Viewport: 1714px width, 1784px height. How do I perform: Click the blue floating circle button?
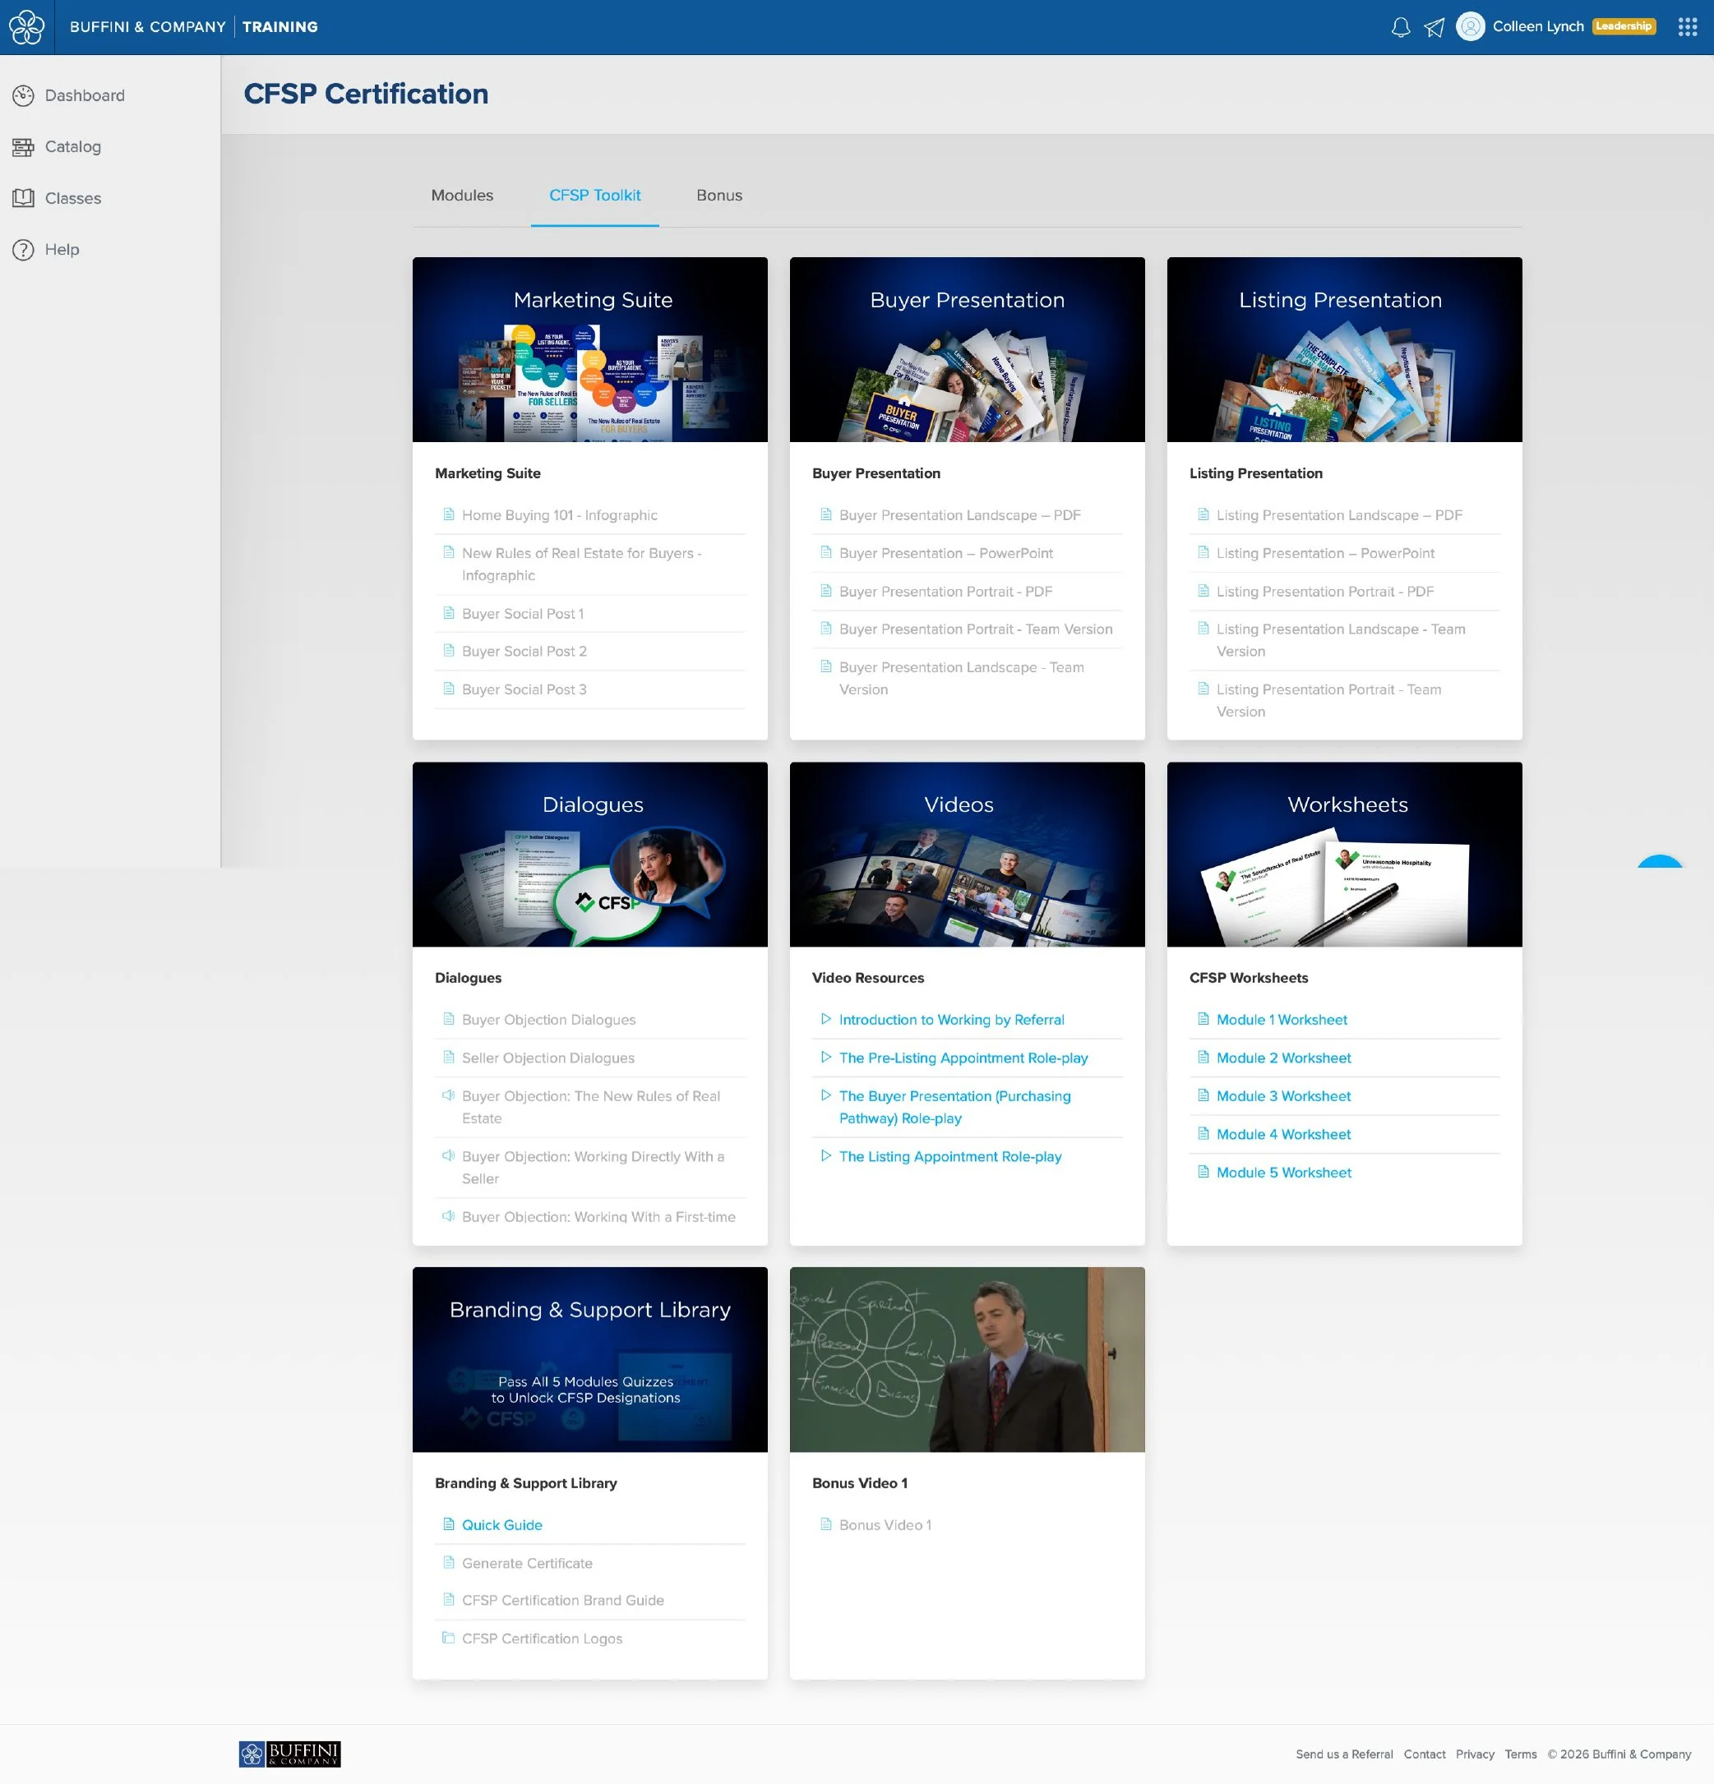tap(1660, 861)
